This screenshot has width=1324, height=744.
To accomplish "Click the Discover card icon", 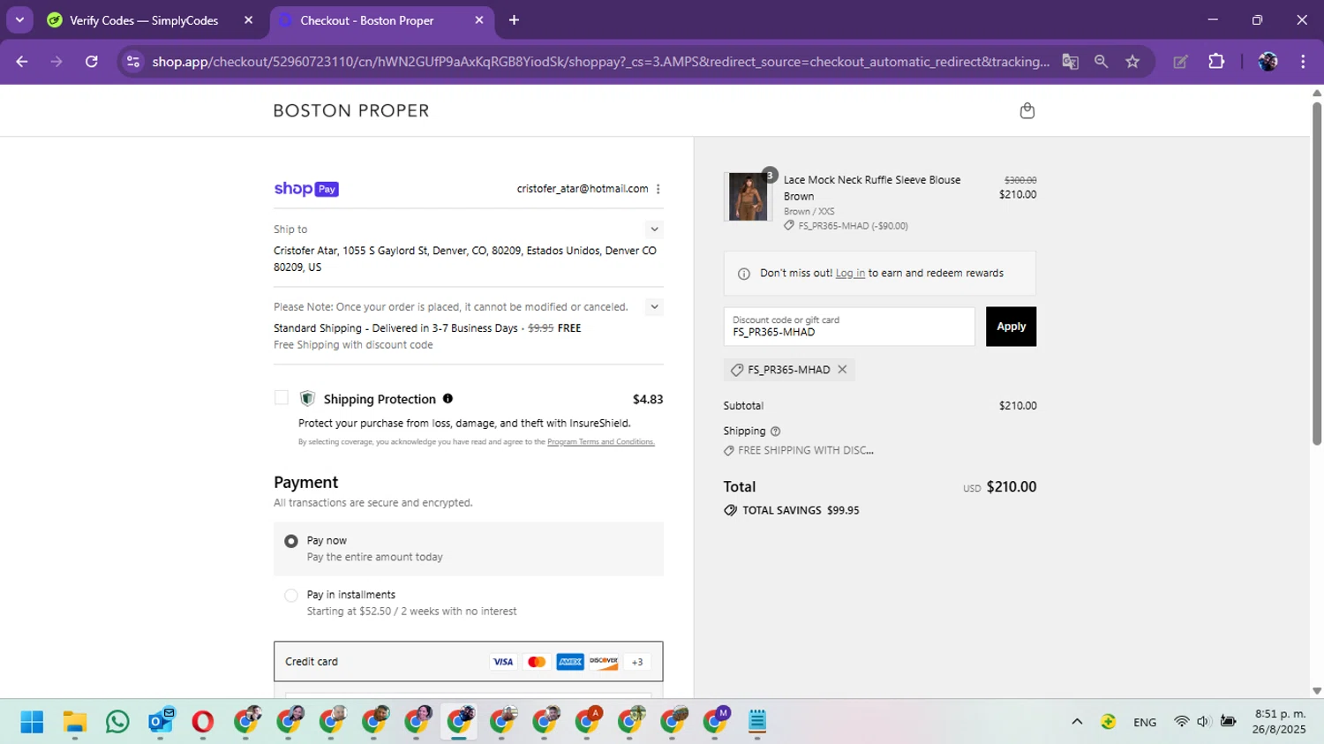I will coord(604,662).
